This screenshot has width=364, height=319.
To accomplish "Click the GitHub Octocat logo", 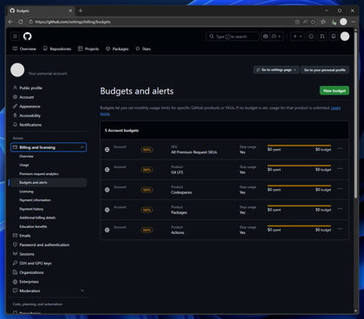I will [28, 36].
